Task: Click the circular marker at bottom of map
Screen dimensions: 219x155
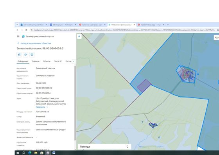Action: 159,137
